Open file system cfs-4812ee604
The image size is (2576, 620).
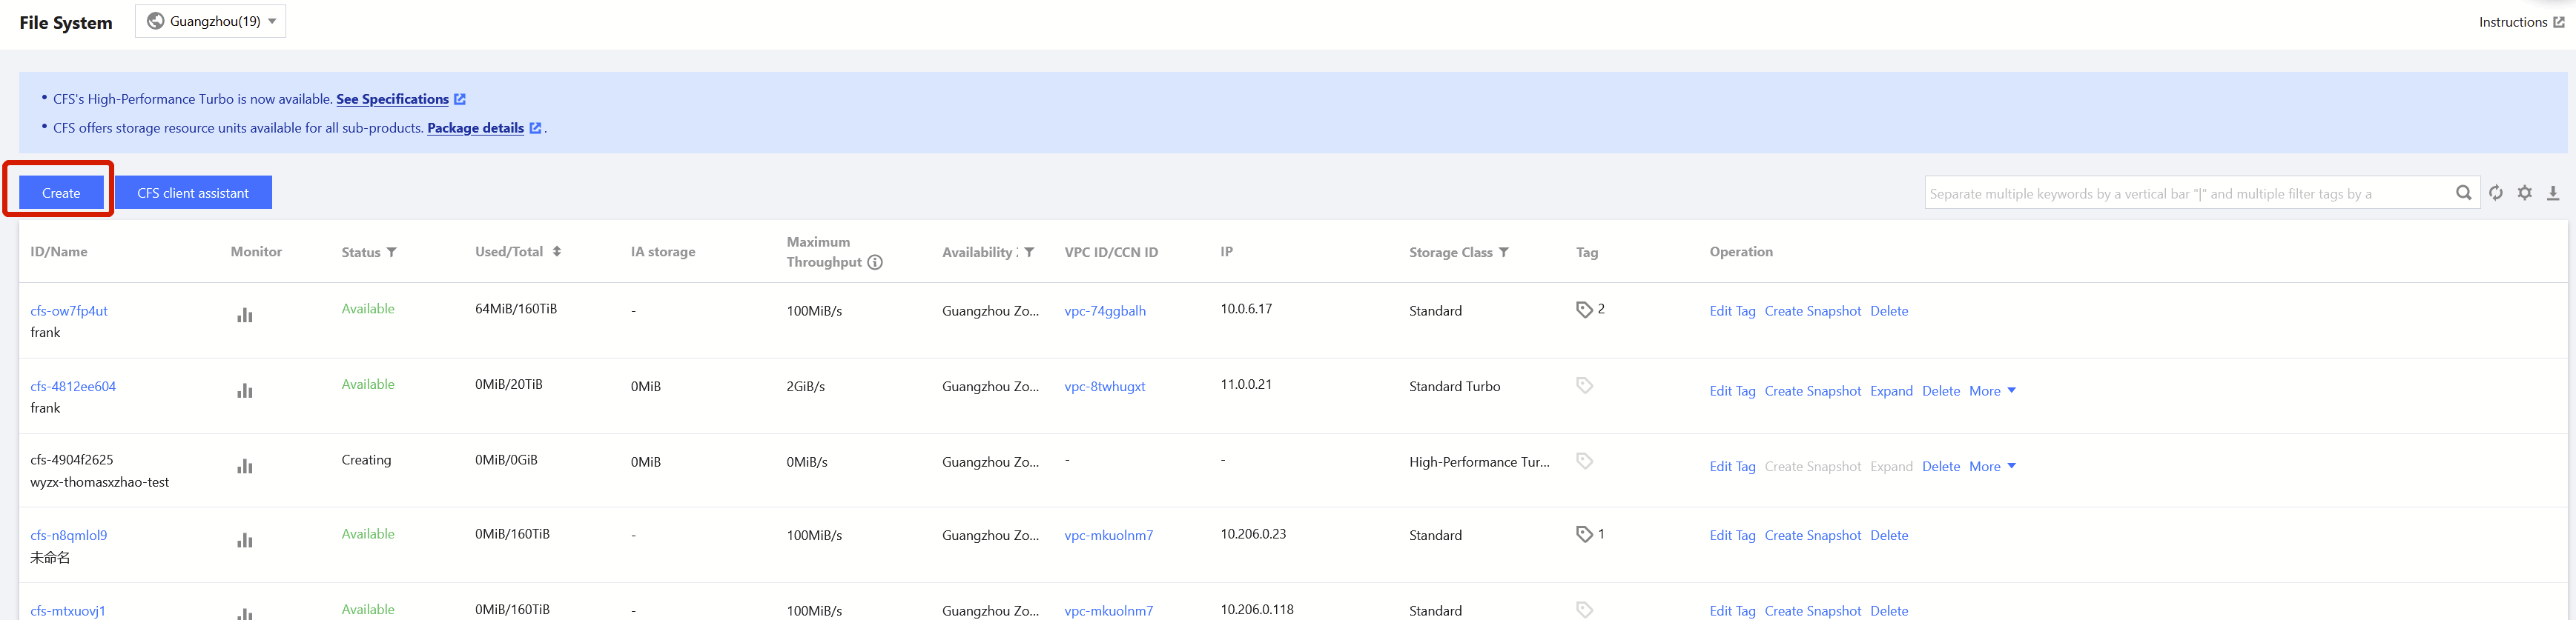click(73, 387)
